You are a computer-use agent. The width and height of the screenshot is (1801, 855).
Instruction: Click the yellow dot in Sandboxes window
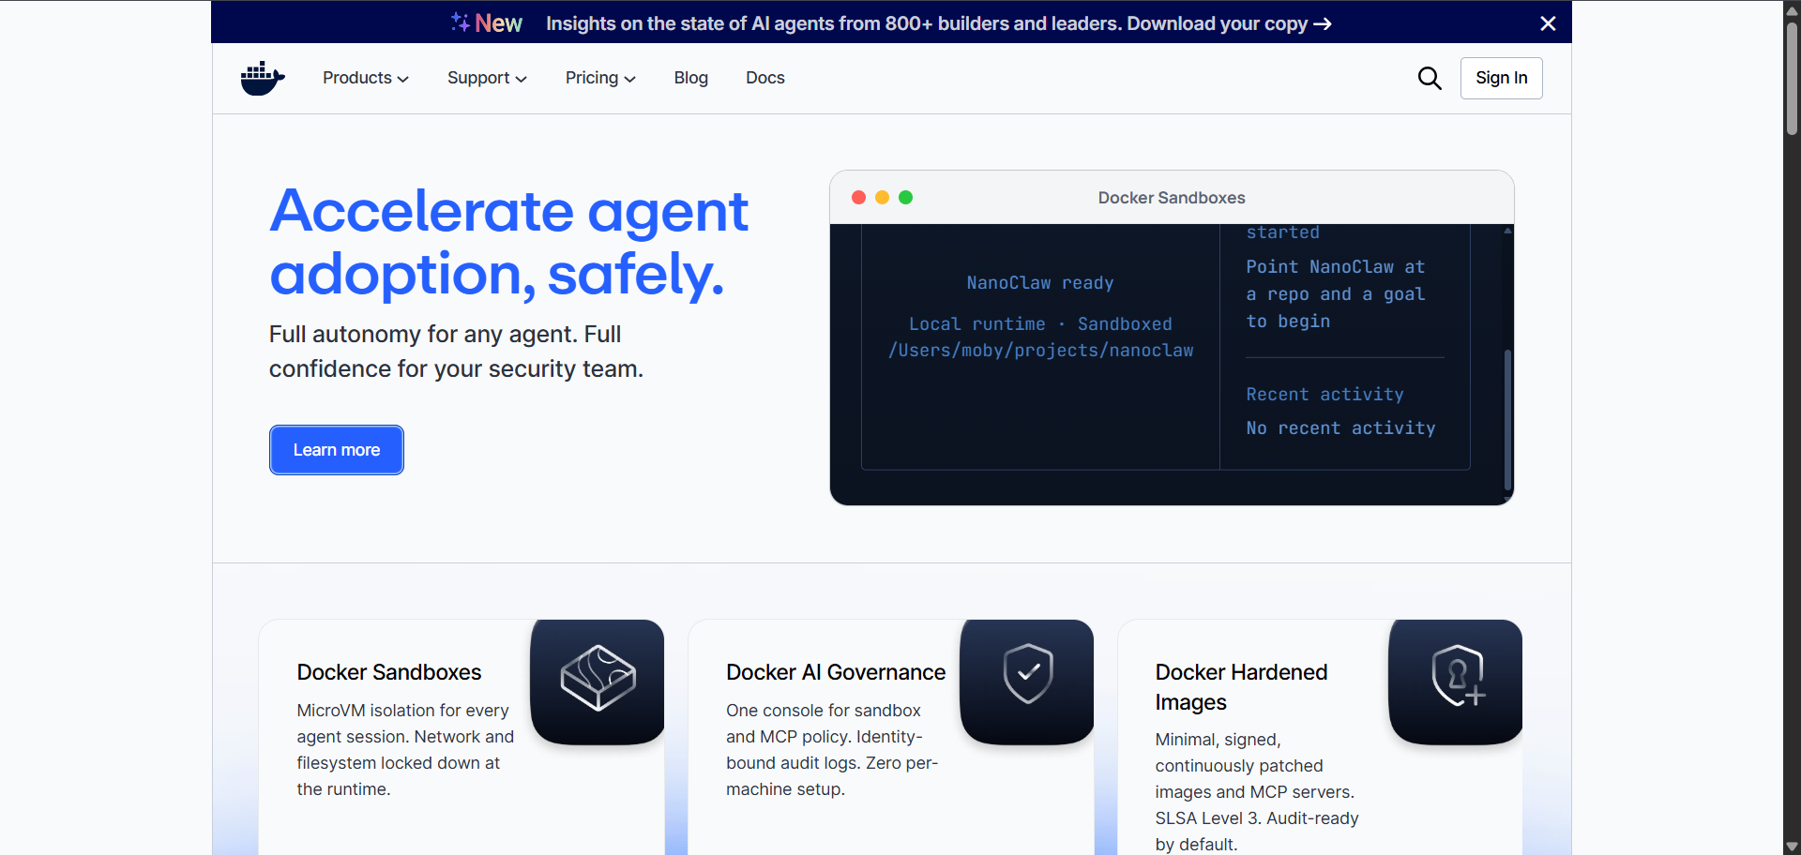[x=882, y=197]
